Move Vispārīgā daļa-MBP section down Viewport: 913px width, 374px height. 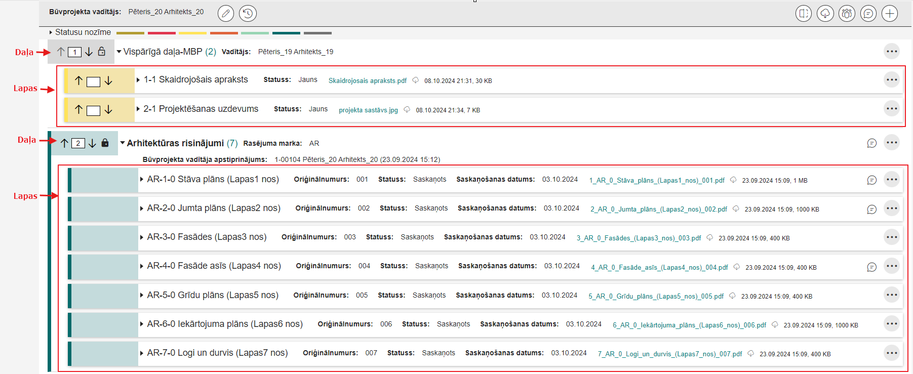pyautogui.click(x=89, y=52)
